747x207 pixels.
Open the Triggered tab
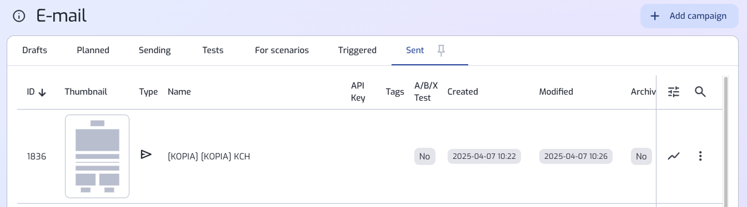(357, 50)
